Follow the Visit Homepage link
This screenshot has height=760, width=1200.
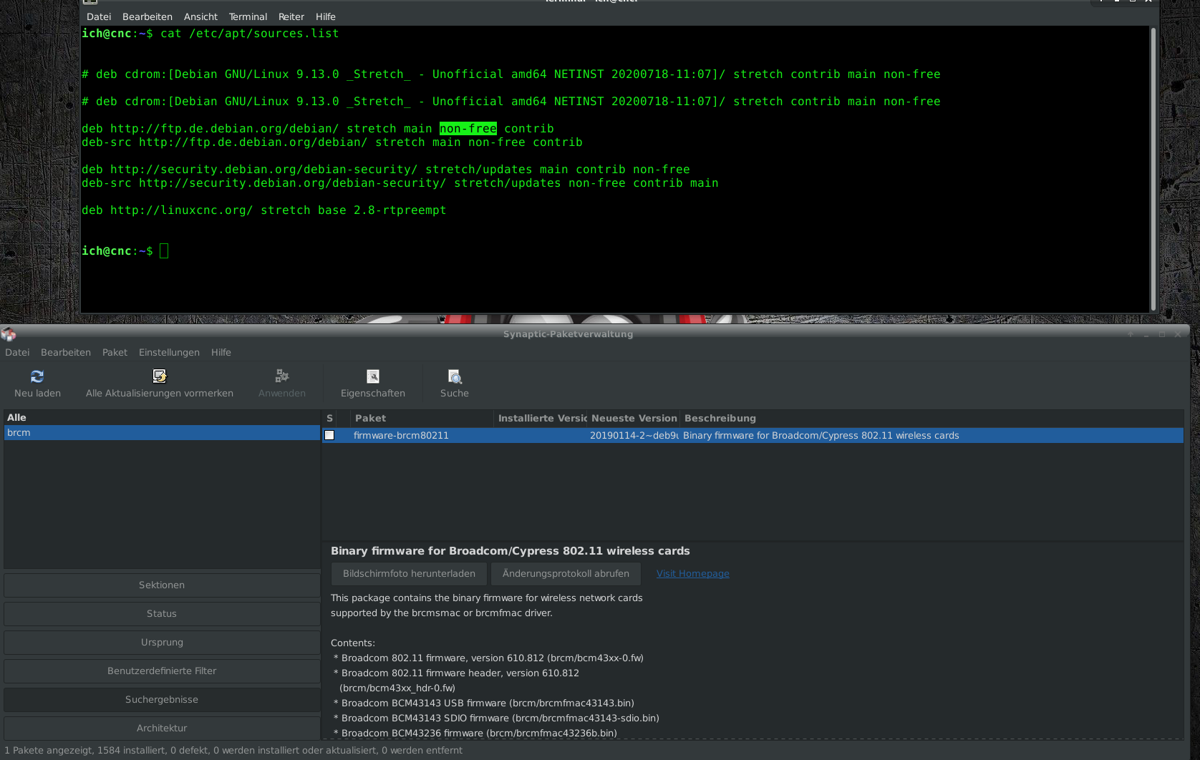point(693,573)
